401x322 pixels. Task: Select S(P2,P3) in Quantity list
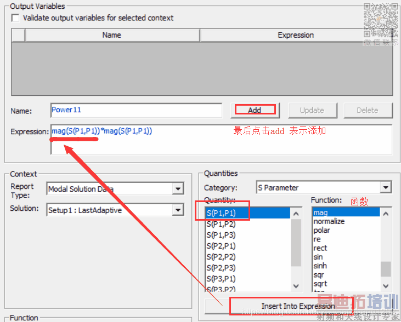247,268
